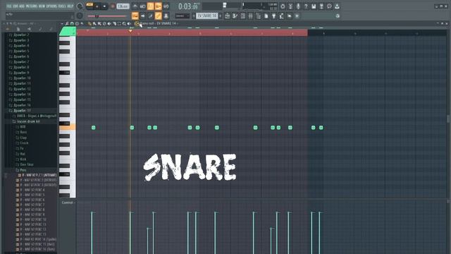Click the main pitch knob below the volume knob
This screenshot has height=254, width=451.
(80, 16)
